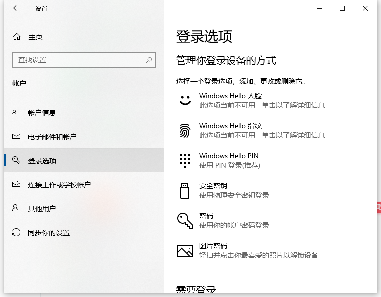Click the 安全密钥 USB key icon

[x=185, y=190]
